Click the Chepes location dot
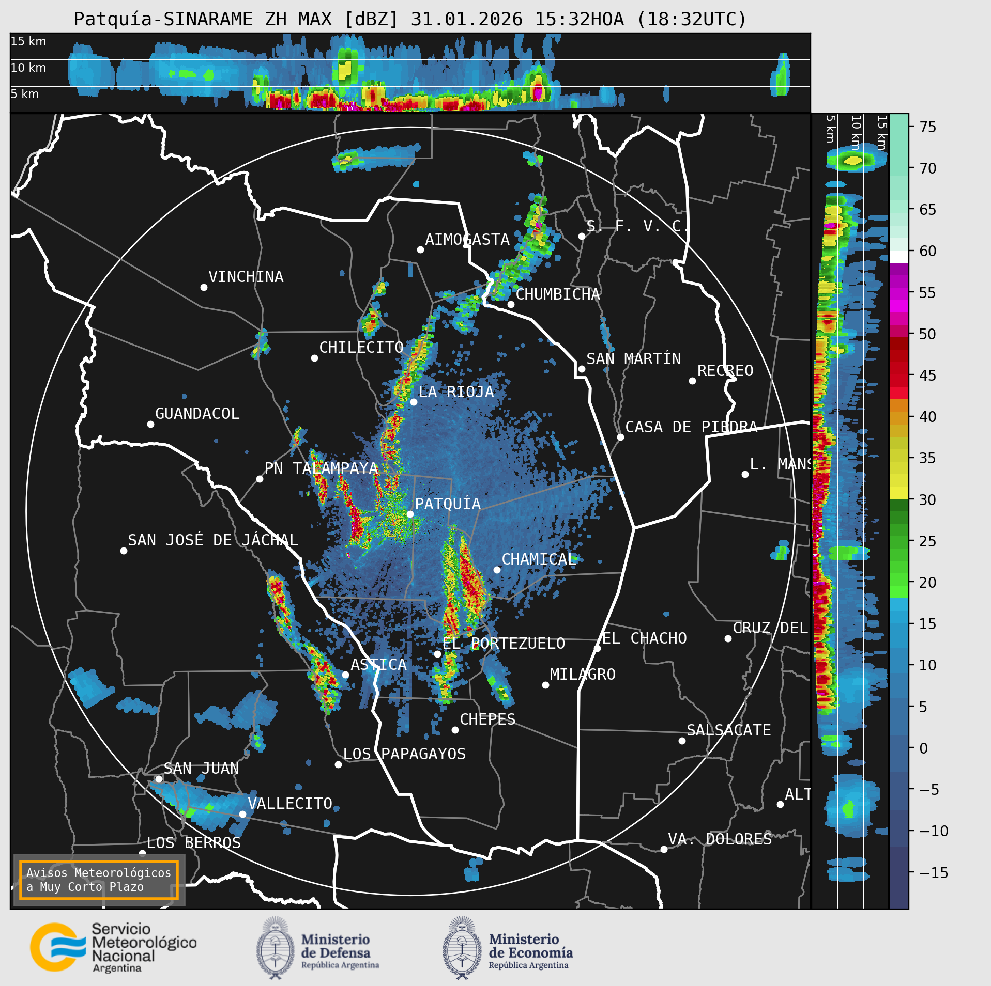Image resolution: width=991 pixels, height=986 pixels. point(455,730)
